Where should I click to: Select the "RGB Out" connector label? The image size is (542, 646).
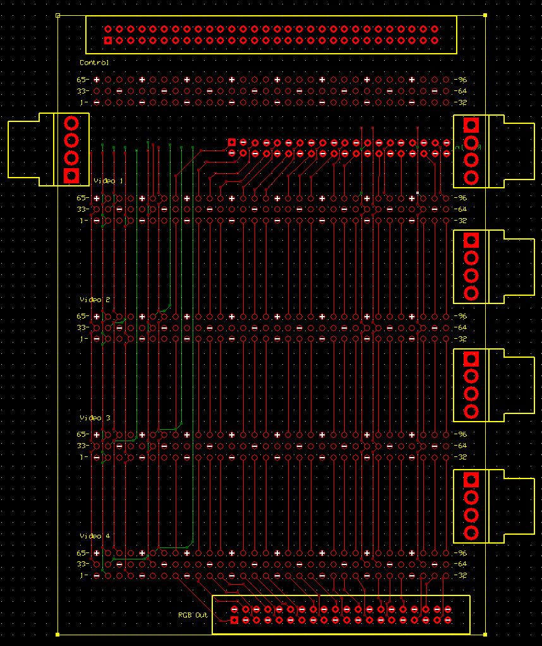(193, 614)
